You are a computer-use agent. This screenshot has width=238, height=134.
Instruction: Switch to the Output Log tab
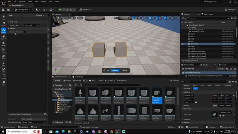78,77
